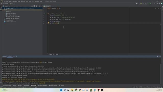Open the Navigate menu
This screenshot has width=163, height=92.
[x=15, y=1]
